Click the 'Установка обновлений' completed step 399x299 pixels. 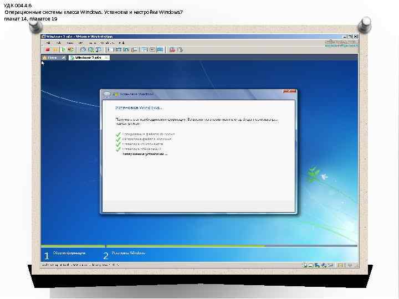pos(141,149)
